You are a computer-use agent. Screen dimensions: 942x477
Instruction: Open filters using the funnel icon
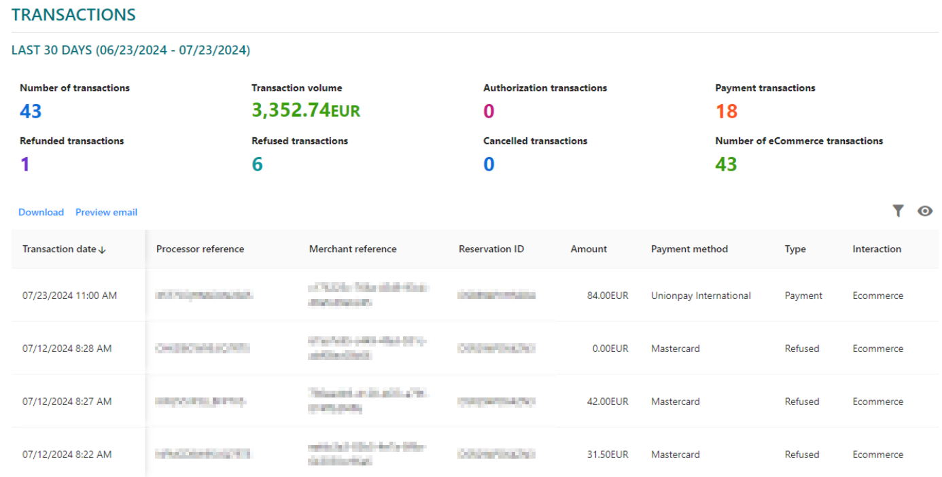coord(898,211)
